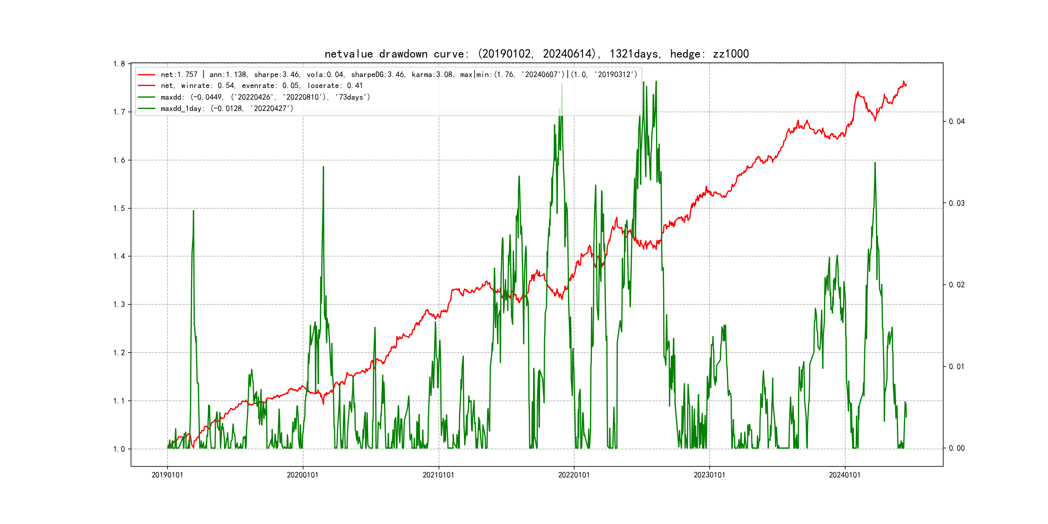Click the green swatch beside 'maxdd_1day' entry
Viewport: 1048px width, 524px height.
tap(147, 109)
